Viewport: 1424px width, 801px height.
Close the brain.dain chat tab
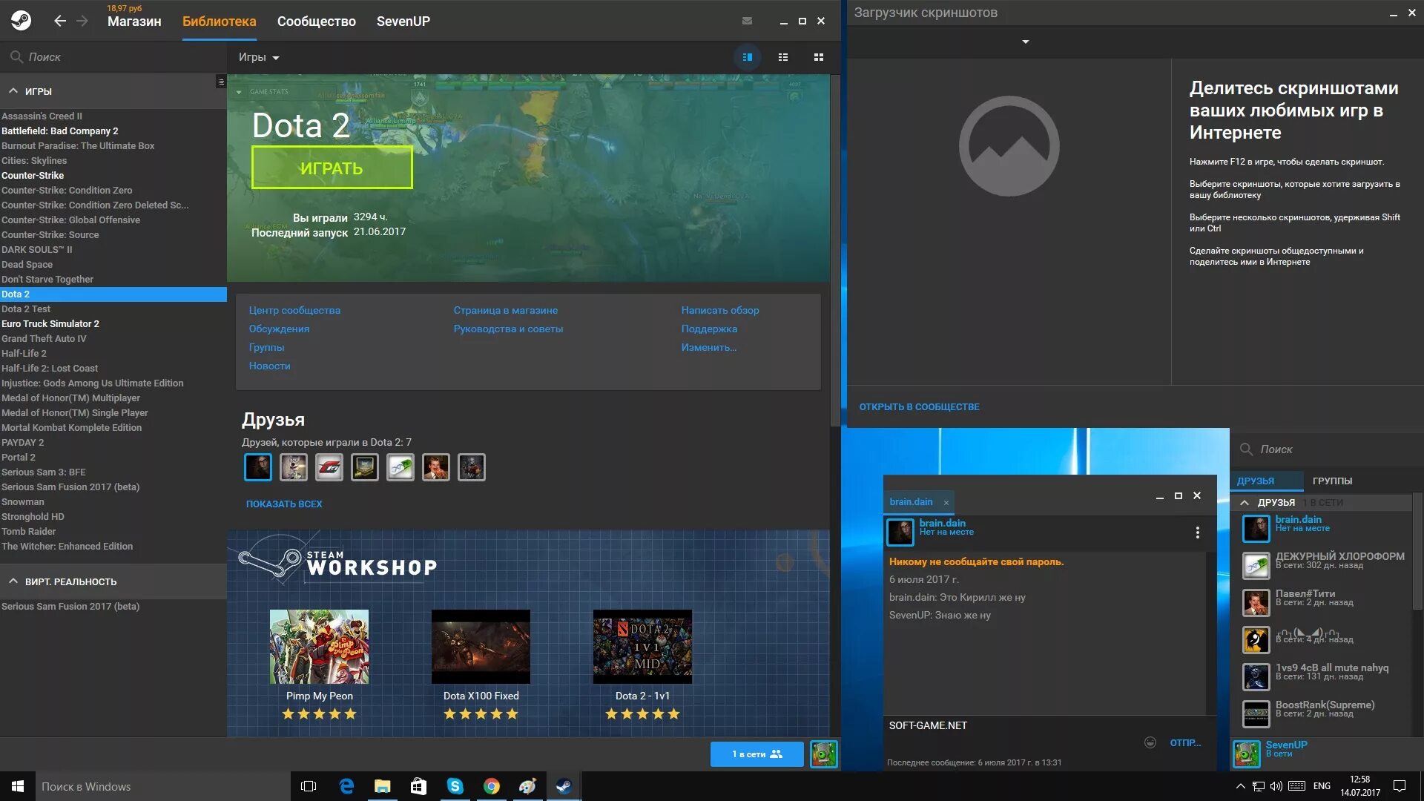(x=946, y=503)
